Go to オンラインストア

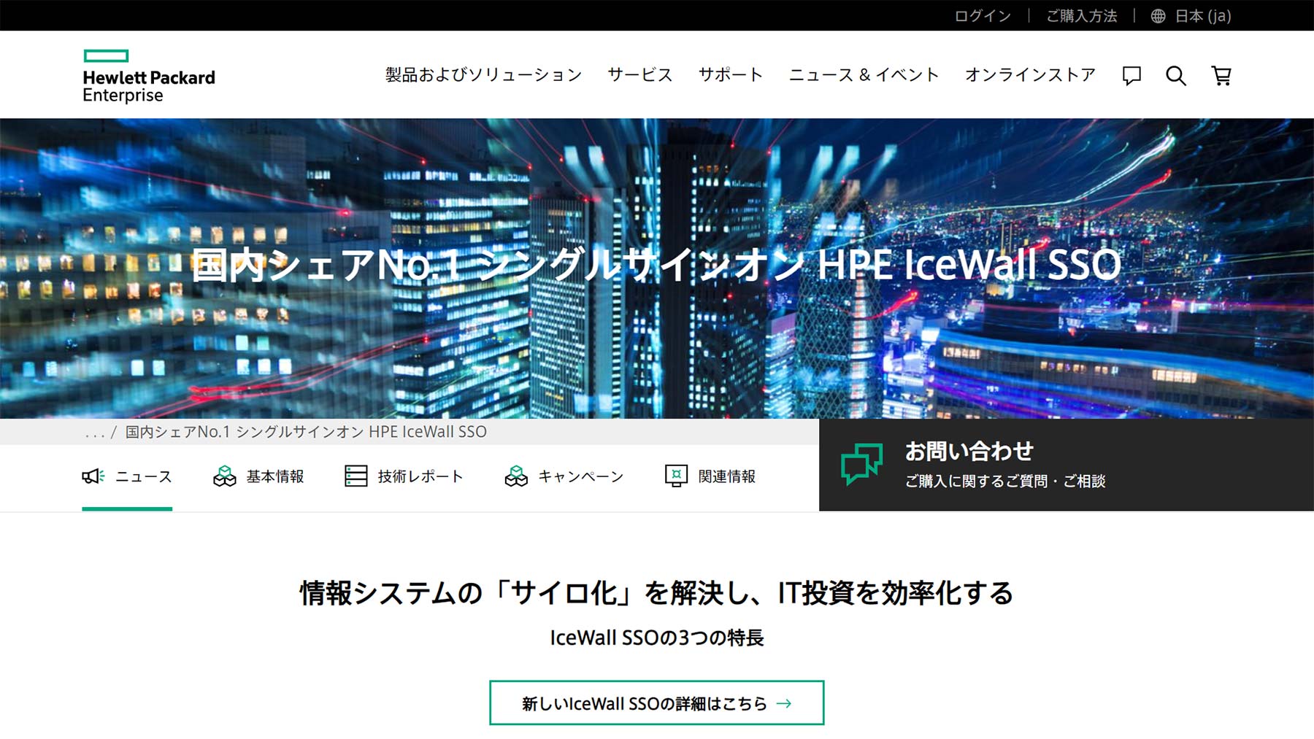point(1030,74)
